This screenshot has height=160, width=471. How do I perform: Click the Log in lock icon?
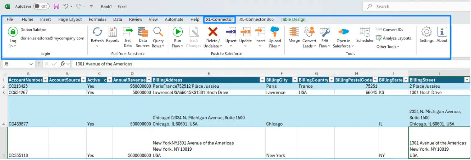13,32
